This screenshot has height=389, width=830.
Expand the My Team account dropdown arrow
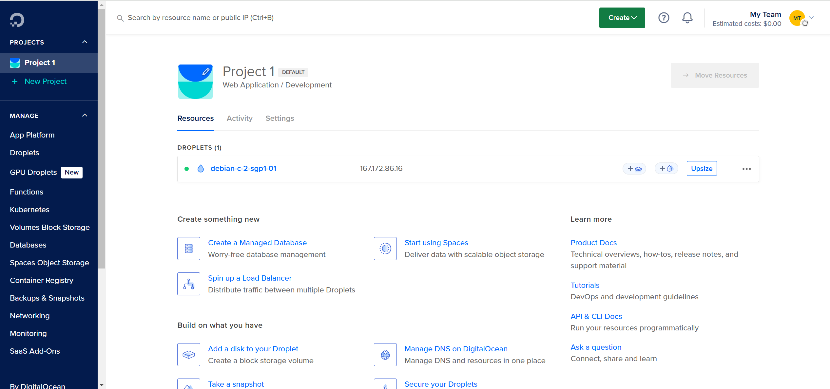tap(812, 18)
